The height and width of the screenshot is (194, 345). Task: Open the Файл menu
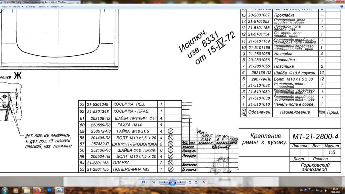pos(5,6)
